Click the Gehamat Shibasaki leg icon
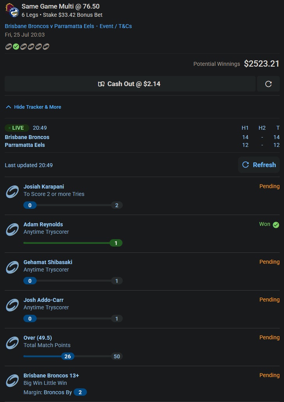This screenshot has height=402, width=284. pyautogui.click(x=12, y=267)
